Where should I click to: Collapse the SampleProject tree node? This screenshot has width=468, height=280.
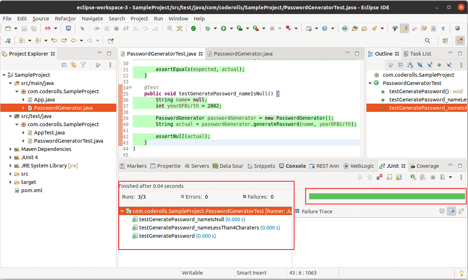[4, 75]
